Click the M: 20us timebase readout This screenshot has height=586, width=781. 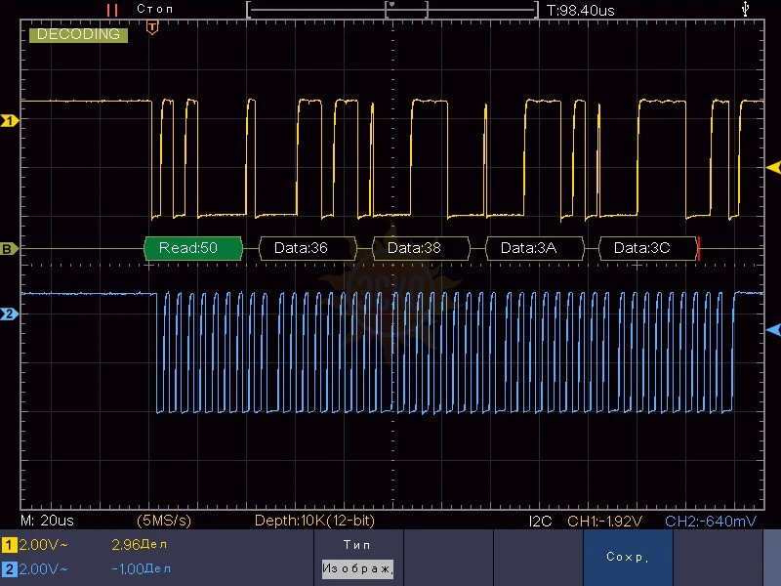tap(47, 521)
